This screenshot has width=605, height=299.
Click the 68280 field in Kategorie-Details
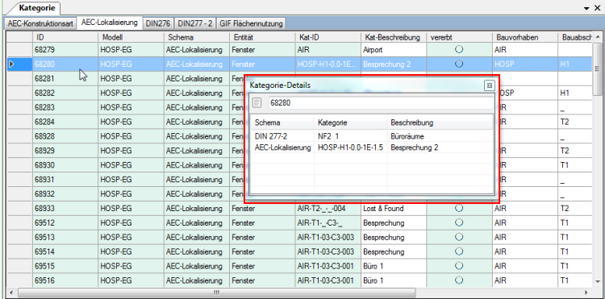380,103
